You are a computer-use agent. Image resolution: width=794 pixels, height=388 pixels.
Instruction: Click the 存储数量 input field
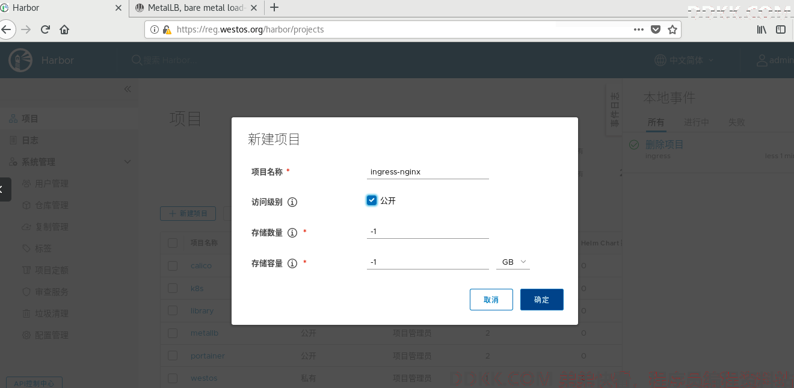(428, 231)
